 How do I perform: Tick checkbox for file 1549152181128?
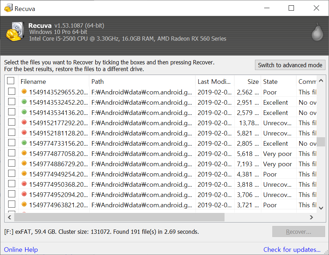tap(12, 132)
